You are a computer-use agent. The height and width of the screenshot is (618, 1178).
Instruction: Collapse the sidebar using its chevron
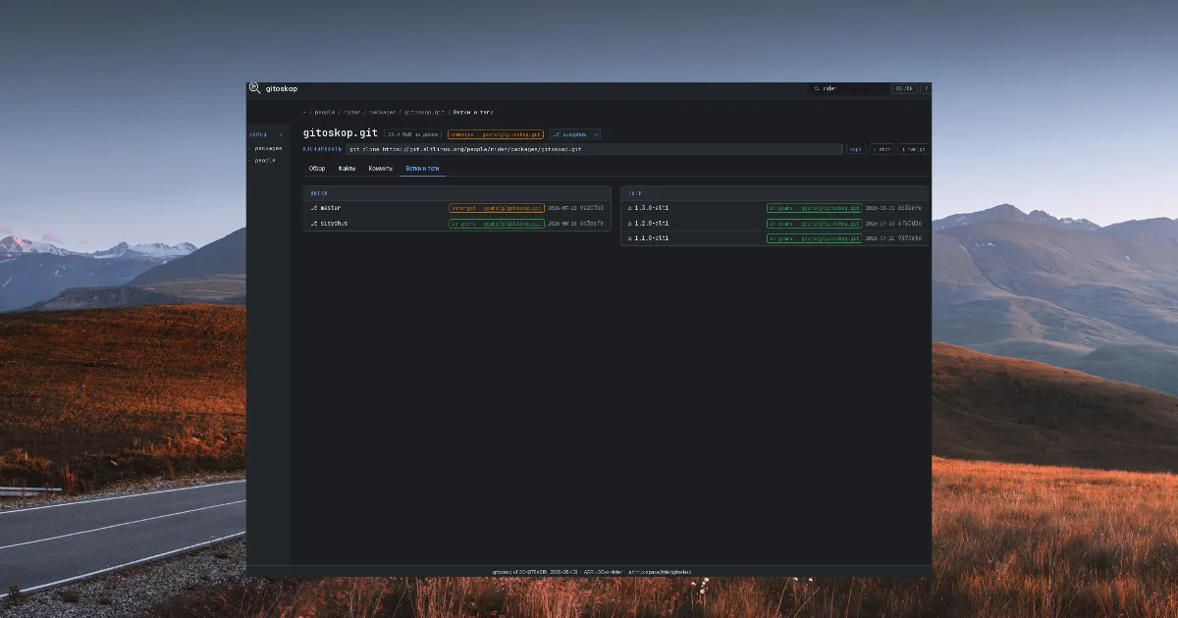pyautogui.click(x=281, y=135)
